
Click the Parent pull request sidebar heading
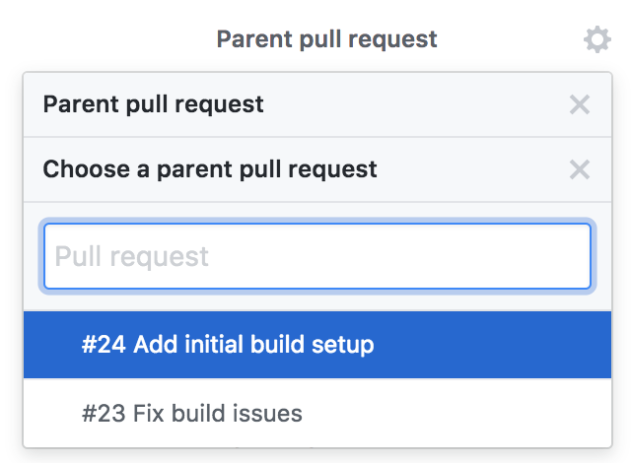[x=326, y=39]
